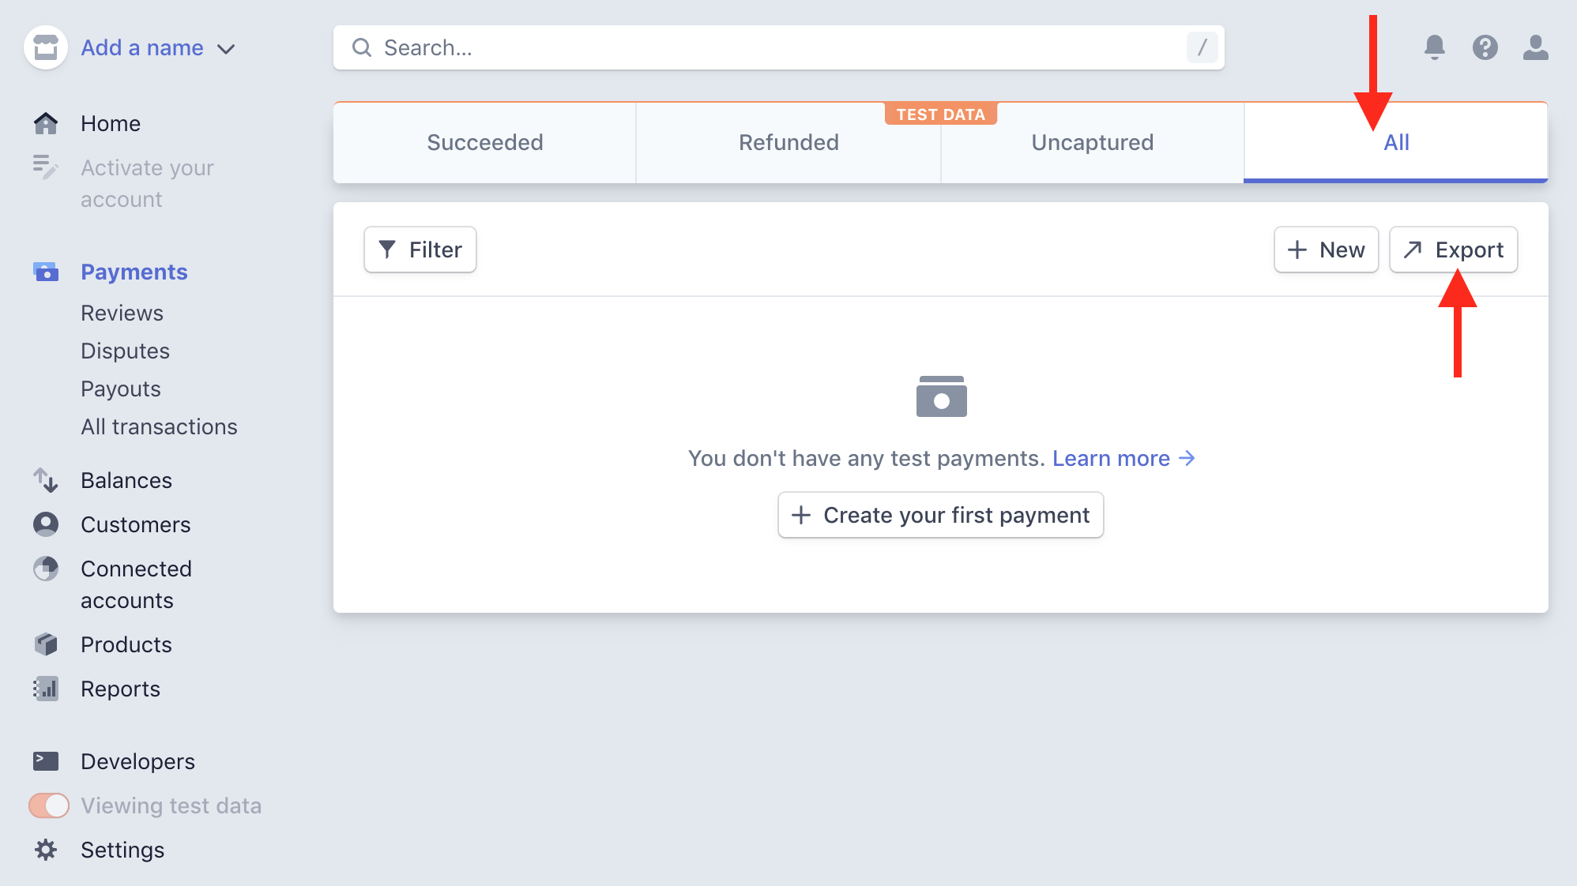Open Settings via the gear icon
Screen dimensions: 1577x886
[x=46, y=850]
